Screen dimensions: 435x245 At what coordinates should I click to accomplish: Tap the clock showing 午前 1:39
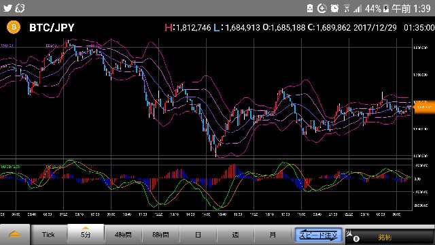coord(411,9)
